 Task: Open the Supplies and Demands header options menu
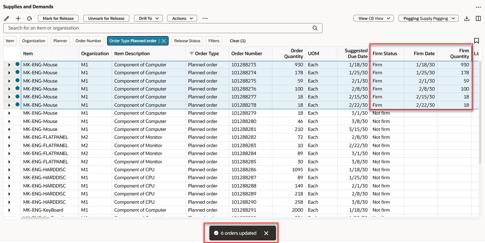pos(478,7)
